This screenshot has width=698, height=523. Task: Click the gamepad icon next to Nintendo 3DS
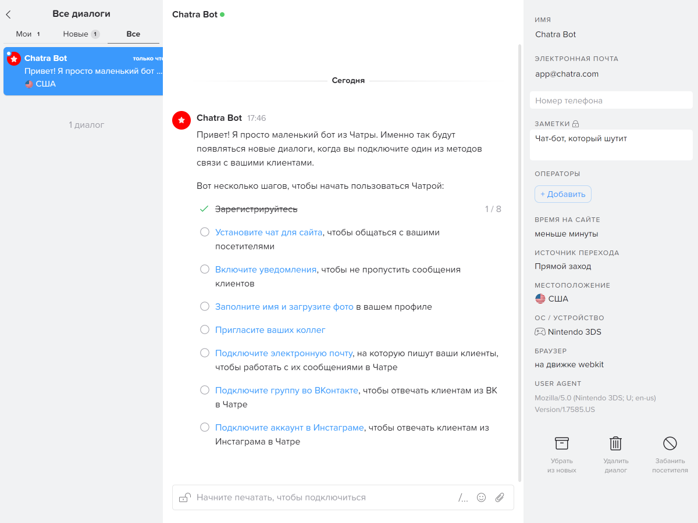coord(540,332)
